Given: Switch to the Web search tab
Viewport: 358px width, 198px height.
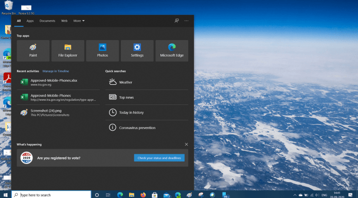Looking at the screenshot, I should 64,21.
